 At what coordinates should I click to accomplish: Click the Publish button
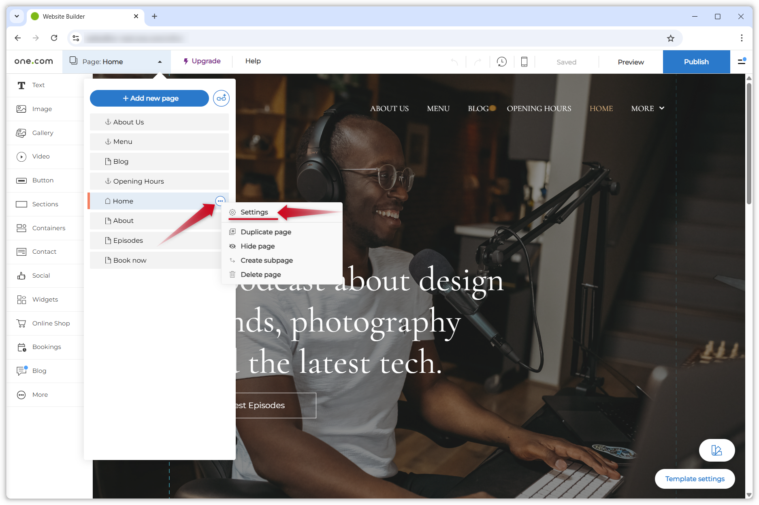tap(696, 62)
